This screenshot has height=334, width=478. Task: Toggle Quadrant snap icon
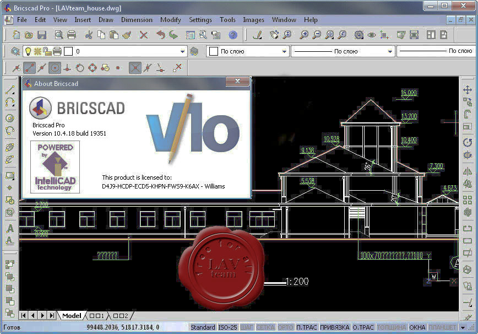[93, 68]
